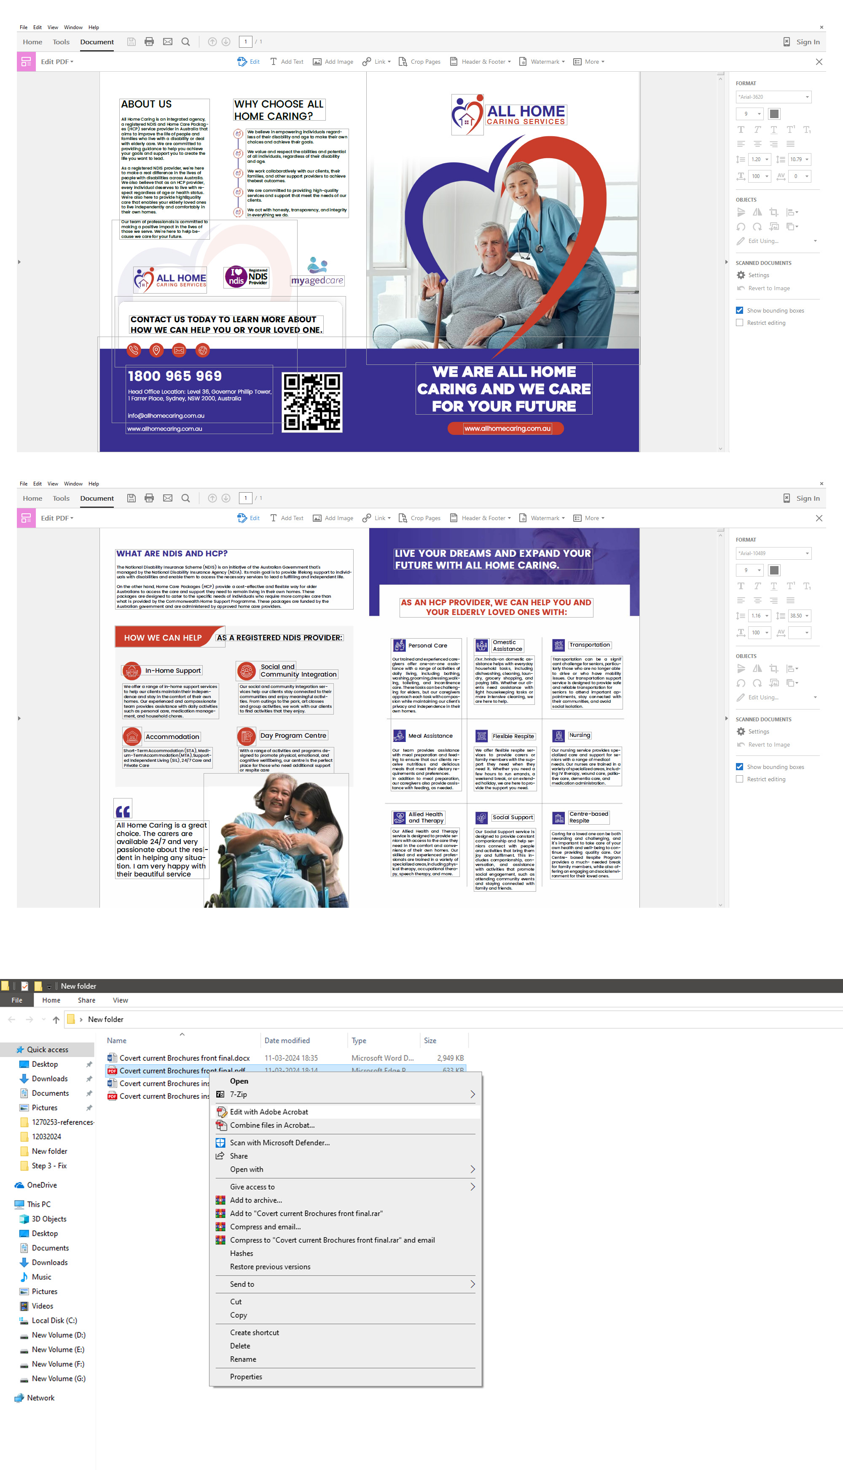Click the Crop object icon in the ABOUT US brochure window
This screenshot has width=843, height=1470.
773,213
